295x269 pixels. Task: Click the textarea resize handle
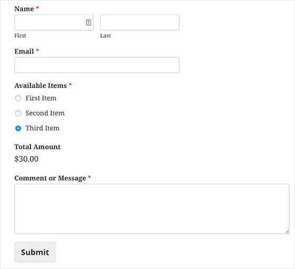click(x=287, y=232)
